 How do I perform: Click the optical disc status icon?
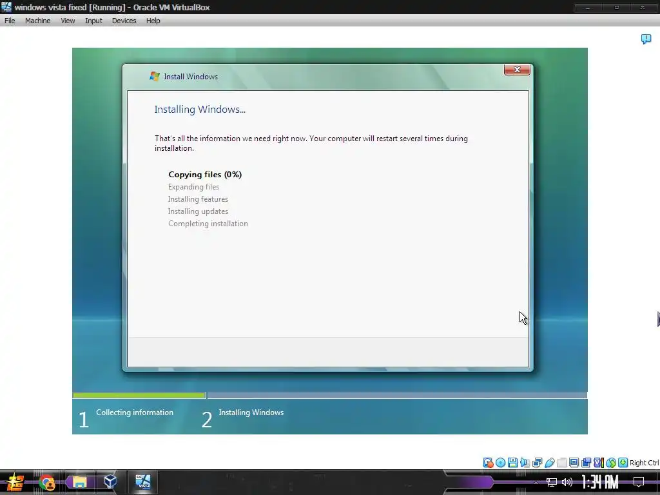point(500,463)
